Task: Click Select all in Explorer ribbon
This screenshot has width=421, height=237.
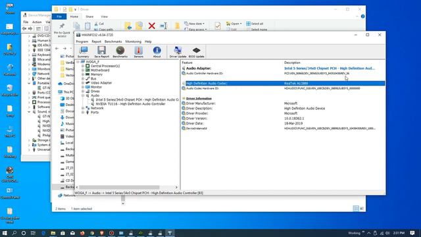Action: point(255,24)
